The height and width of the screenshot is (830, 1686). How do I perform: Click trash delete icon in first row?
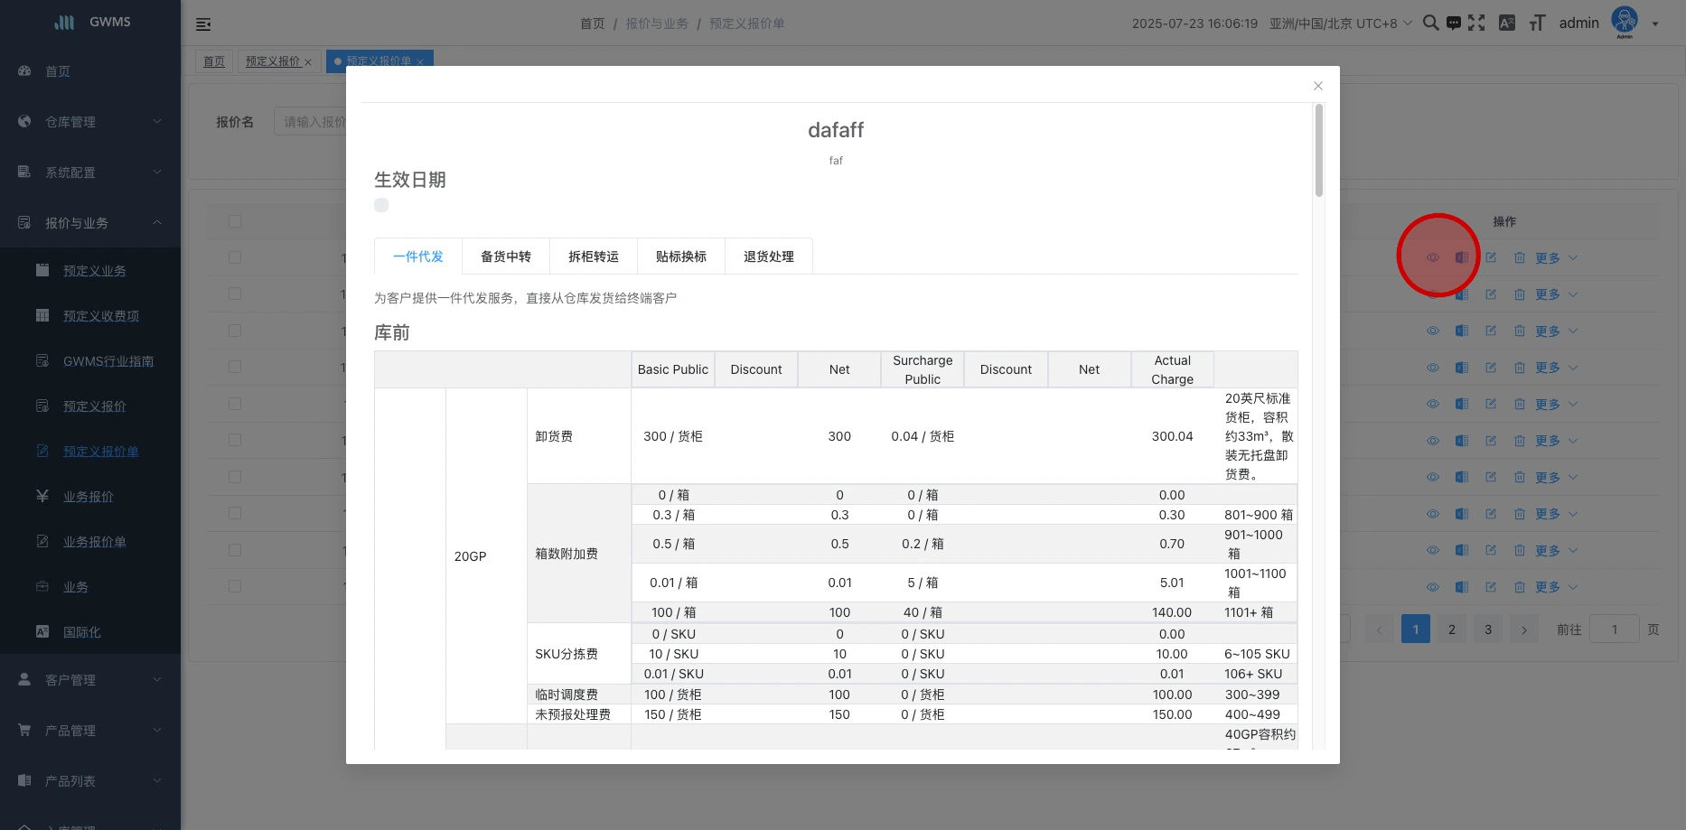pos(1520,257)
